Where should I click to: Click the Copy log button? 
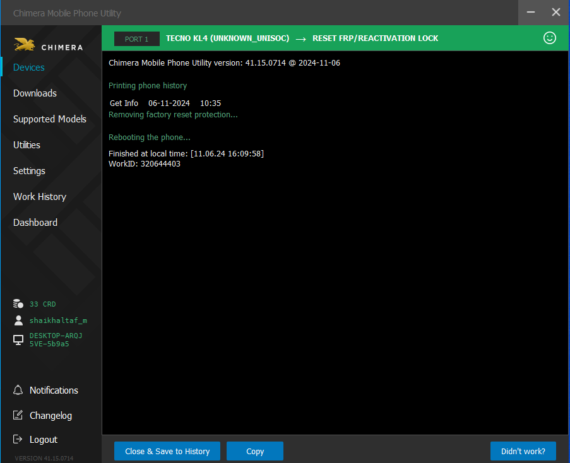(255, 451)
